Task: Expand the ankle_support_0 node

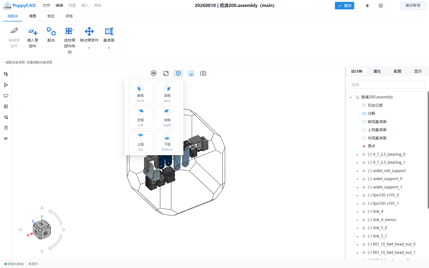Action: 357,179
